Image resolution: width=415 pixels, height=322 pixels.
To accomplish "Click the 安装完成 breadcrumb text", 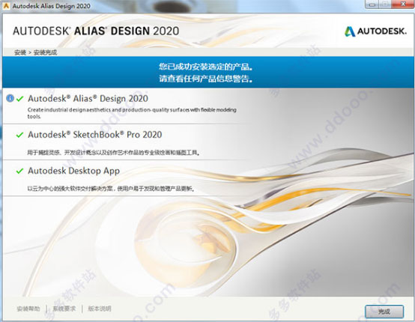I will (x=45, y=52).
